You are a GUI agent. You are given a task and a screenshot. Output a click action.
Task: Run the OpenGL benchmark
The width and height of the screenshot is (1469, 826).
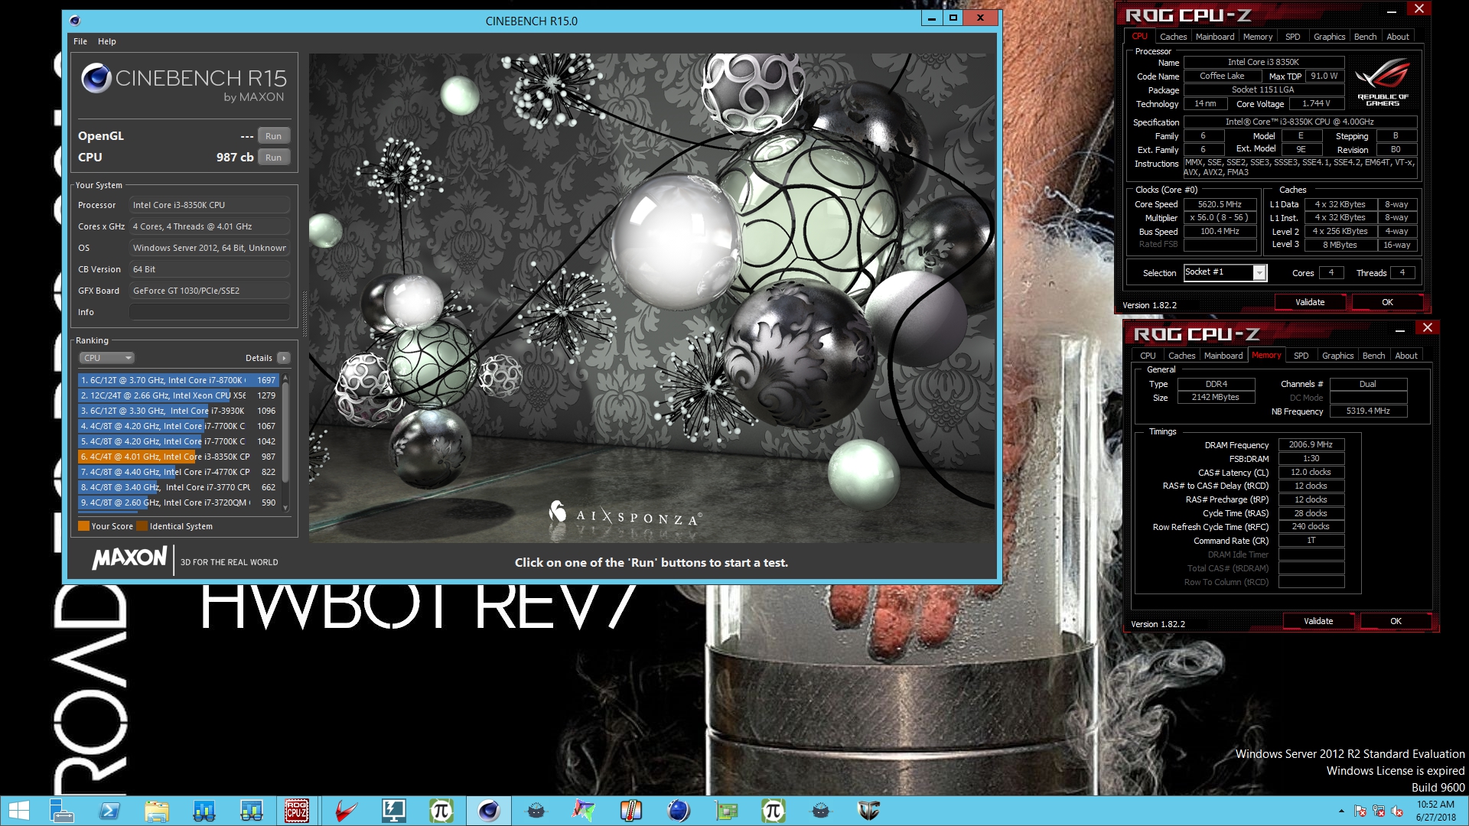274,136
